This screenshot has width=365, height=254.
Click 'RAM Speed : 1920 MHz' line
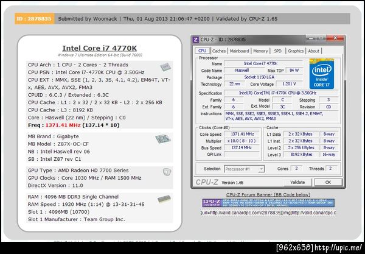point(86,205)
